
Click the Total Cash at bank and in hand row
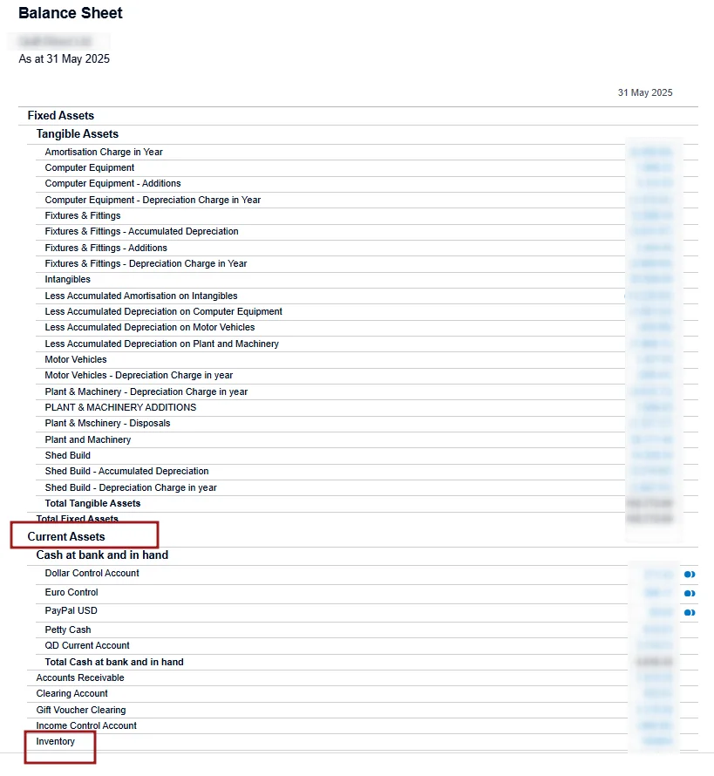[114, 662]
